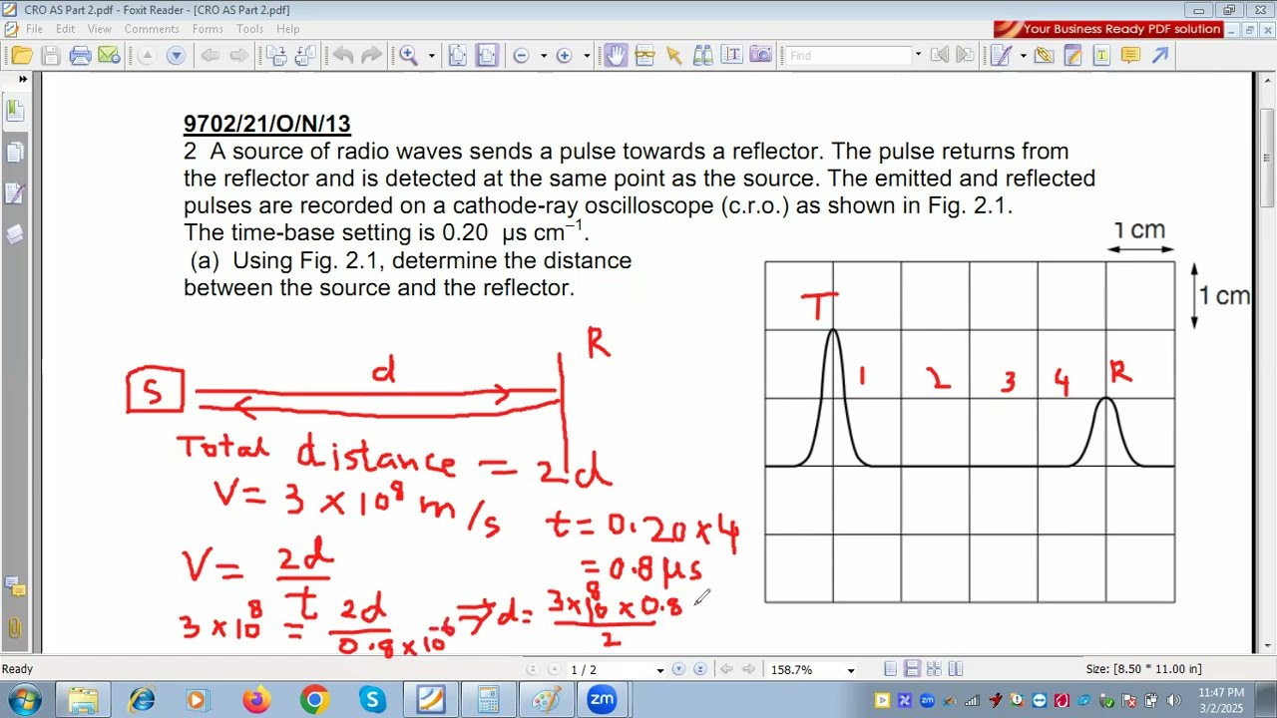Open the File menu
This screenshot has height=718, width=1277.
coord(34,29)
